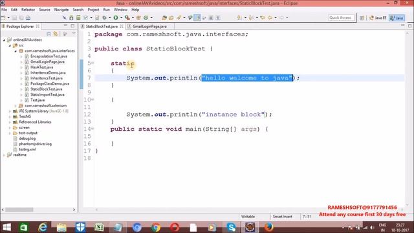The image size is (414, 233).
Task: Minimize the Package Explorer panel
Action: click(65, 26)
